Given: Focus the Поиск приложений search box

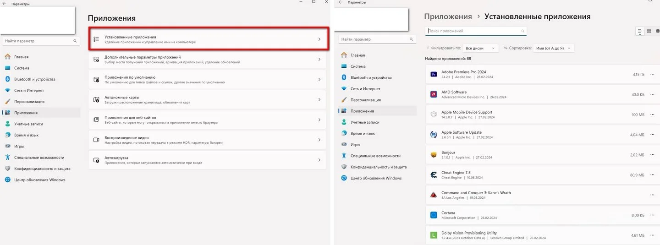Looking at the screenshot, I should click(x=476, y=31).
